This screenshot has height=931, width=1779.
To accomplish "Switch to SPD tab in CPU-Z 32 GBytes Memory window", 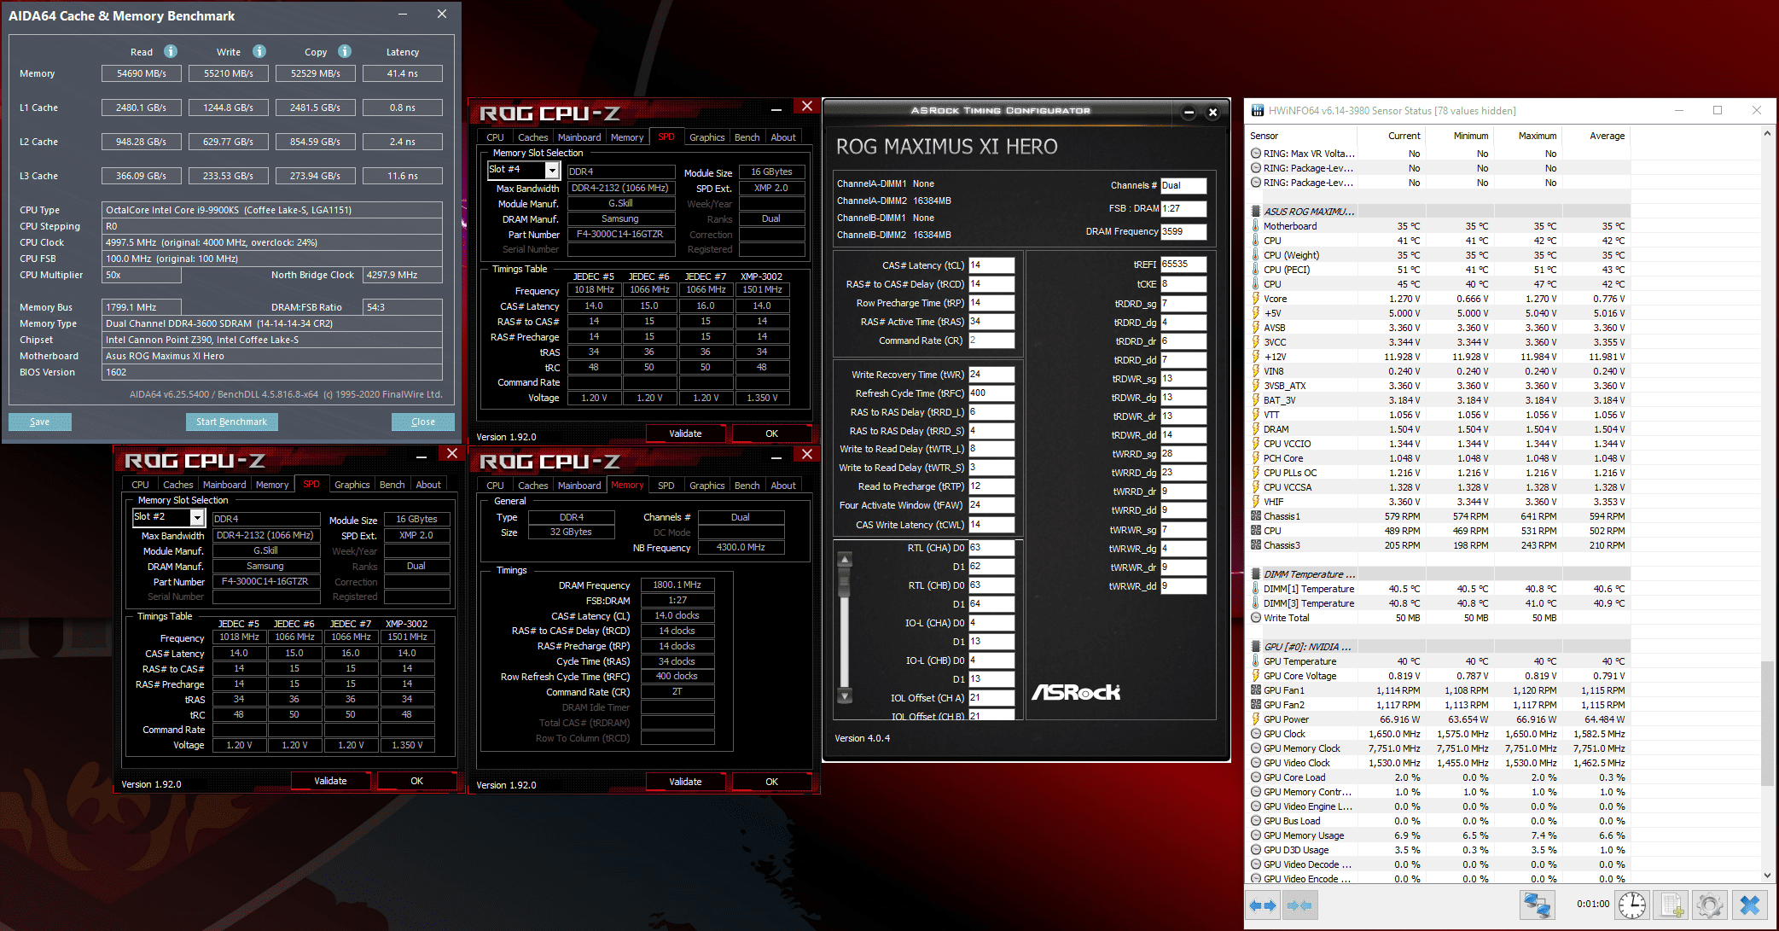I will [666, 486].
